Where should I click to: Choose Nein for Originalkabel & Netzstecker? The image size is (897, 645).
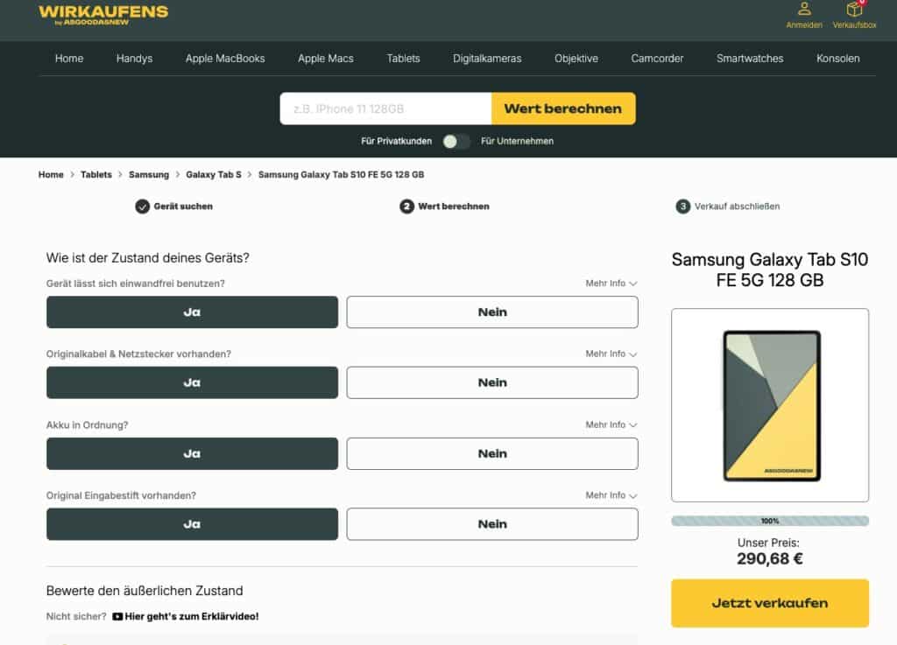pyautogui.click(x=492, y=382)
